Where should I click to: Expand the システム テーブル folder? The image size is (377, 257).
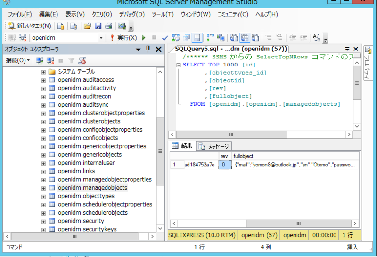click(43, 72)
